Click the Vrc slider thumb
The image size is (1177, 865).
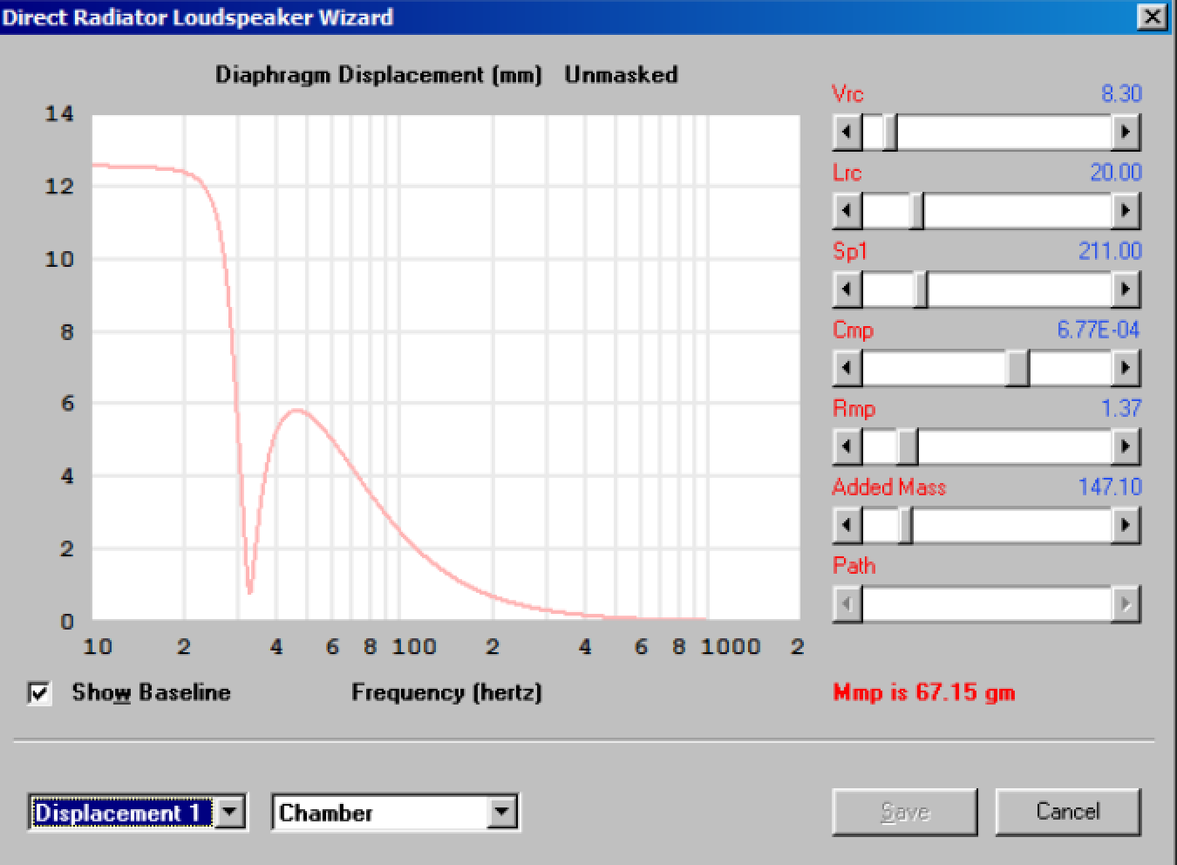coord(889,133)
